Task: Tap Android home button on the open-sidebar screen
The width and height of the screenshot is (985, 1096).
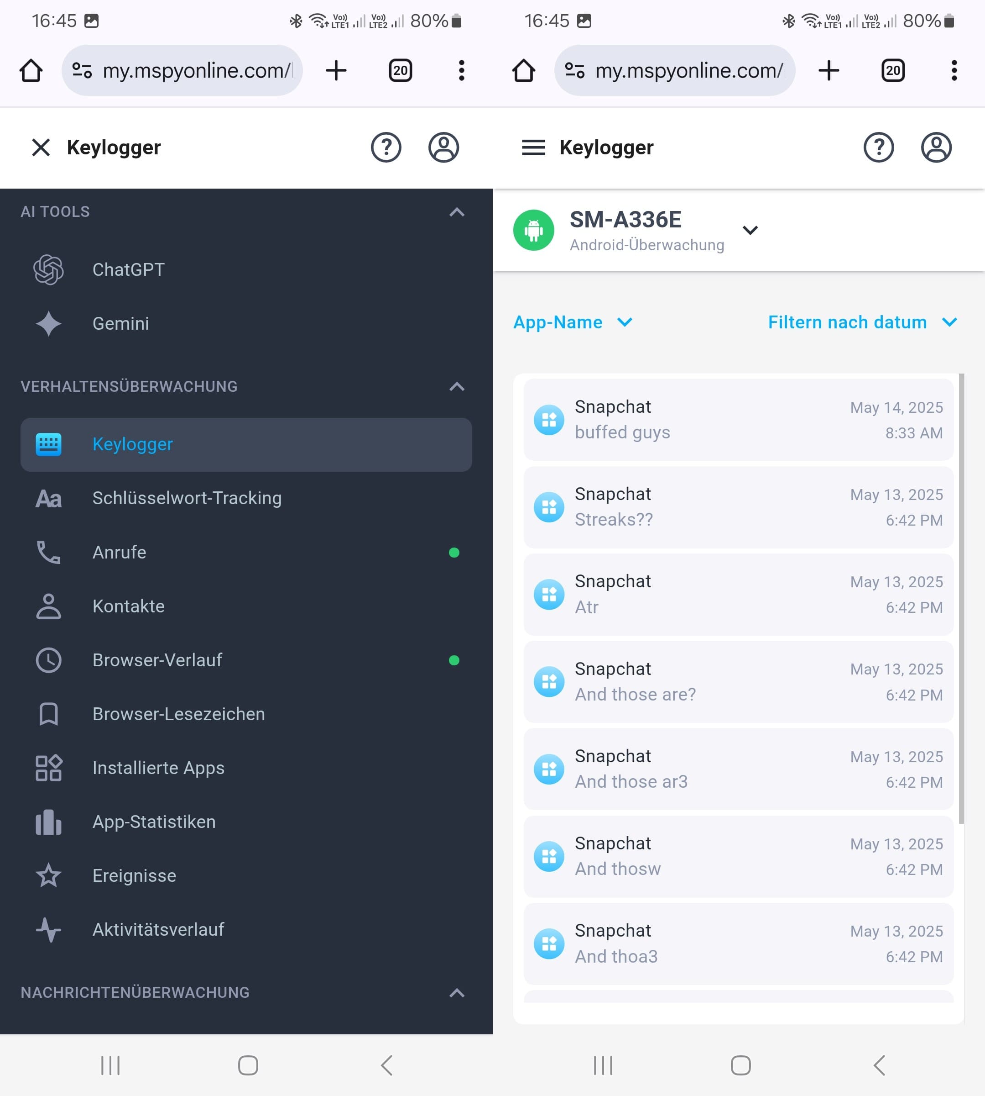Action: point(248,1065)
